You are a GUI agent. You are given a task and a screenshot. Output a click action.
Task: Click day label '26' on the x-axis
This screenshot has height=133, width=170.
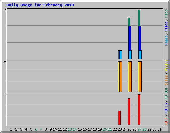(x=134, y=129)
